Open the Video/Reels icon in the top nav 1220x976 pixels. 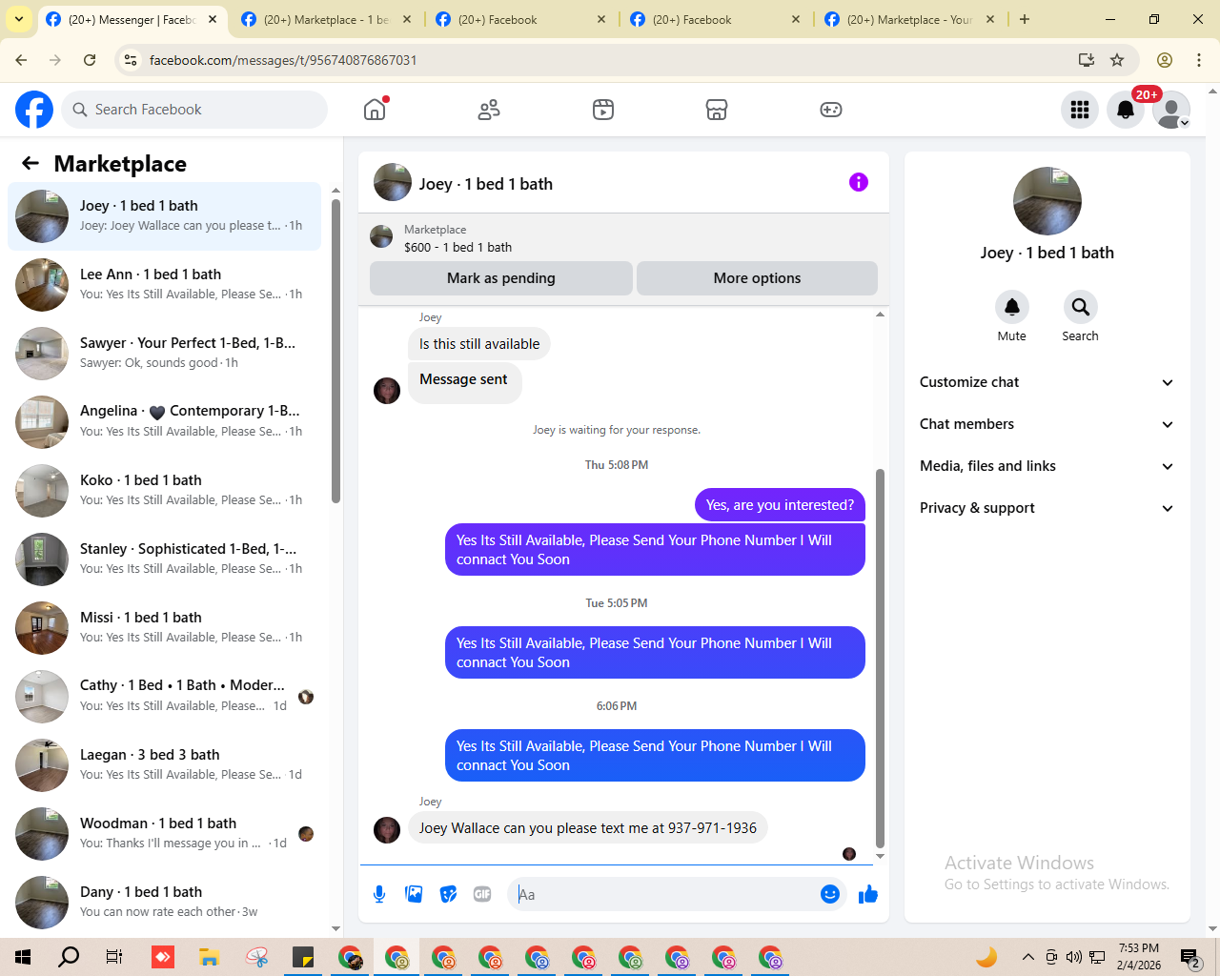pyautogui.click(x=603, y=110)
